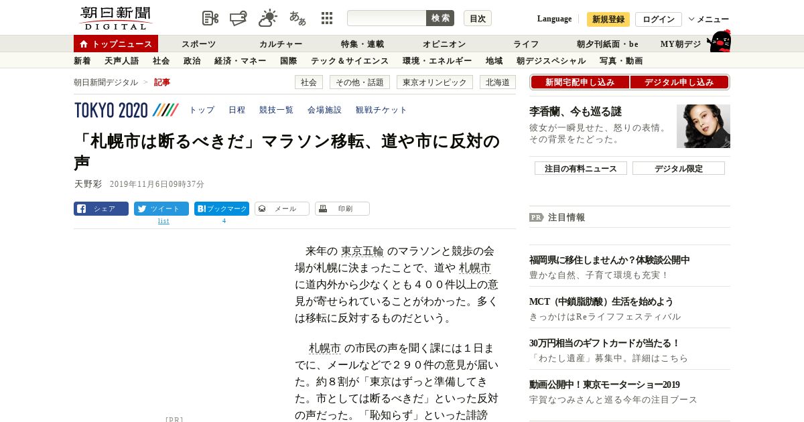
Task: Open the 目次 table of contents
Action: pos(478,18)
